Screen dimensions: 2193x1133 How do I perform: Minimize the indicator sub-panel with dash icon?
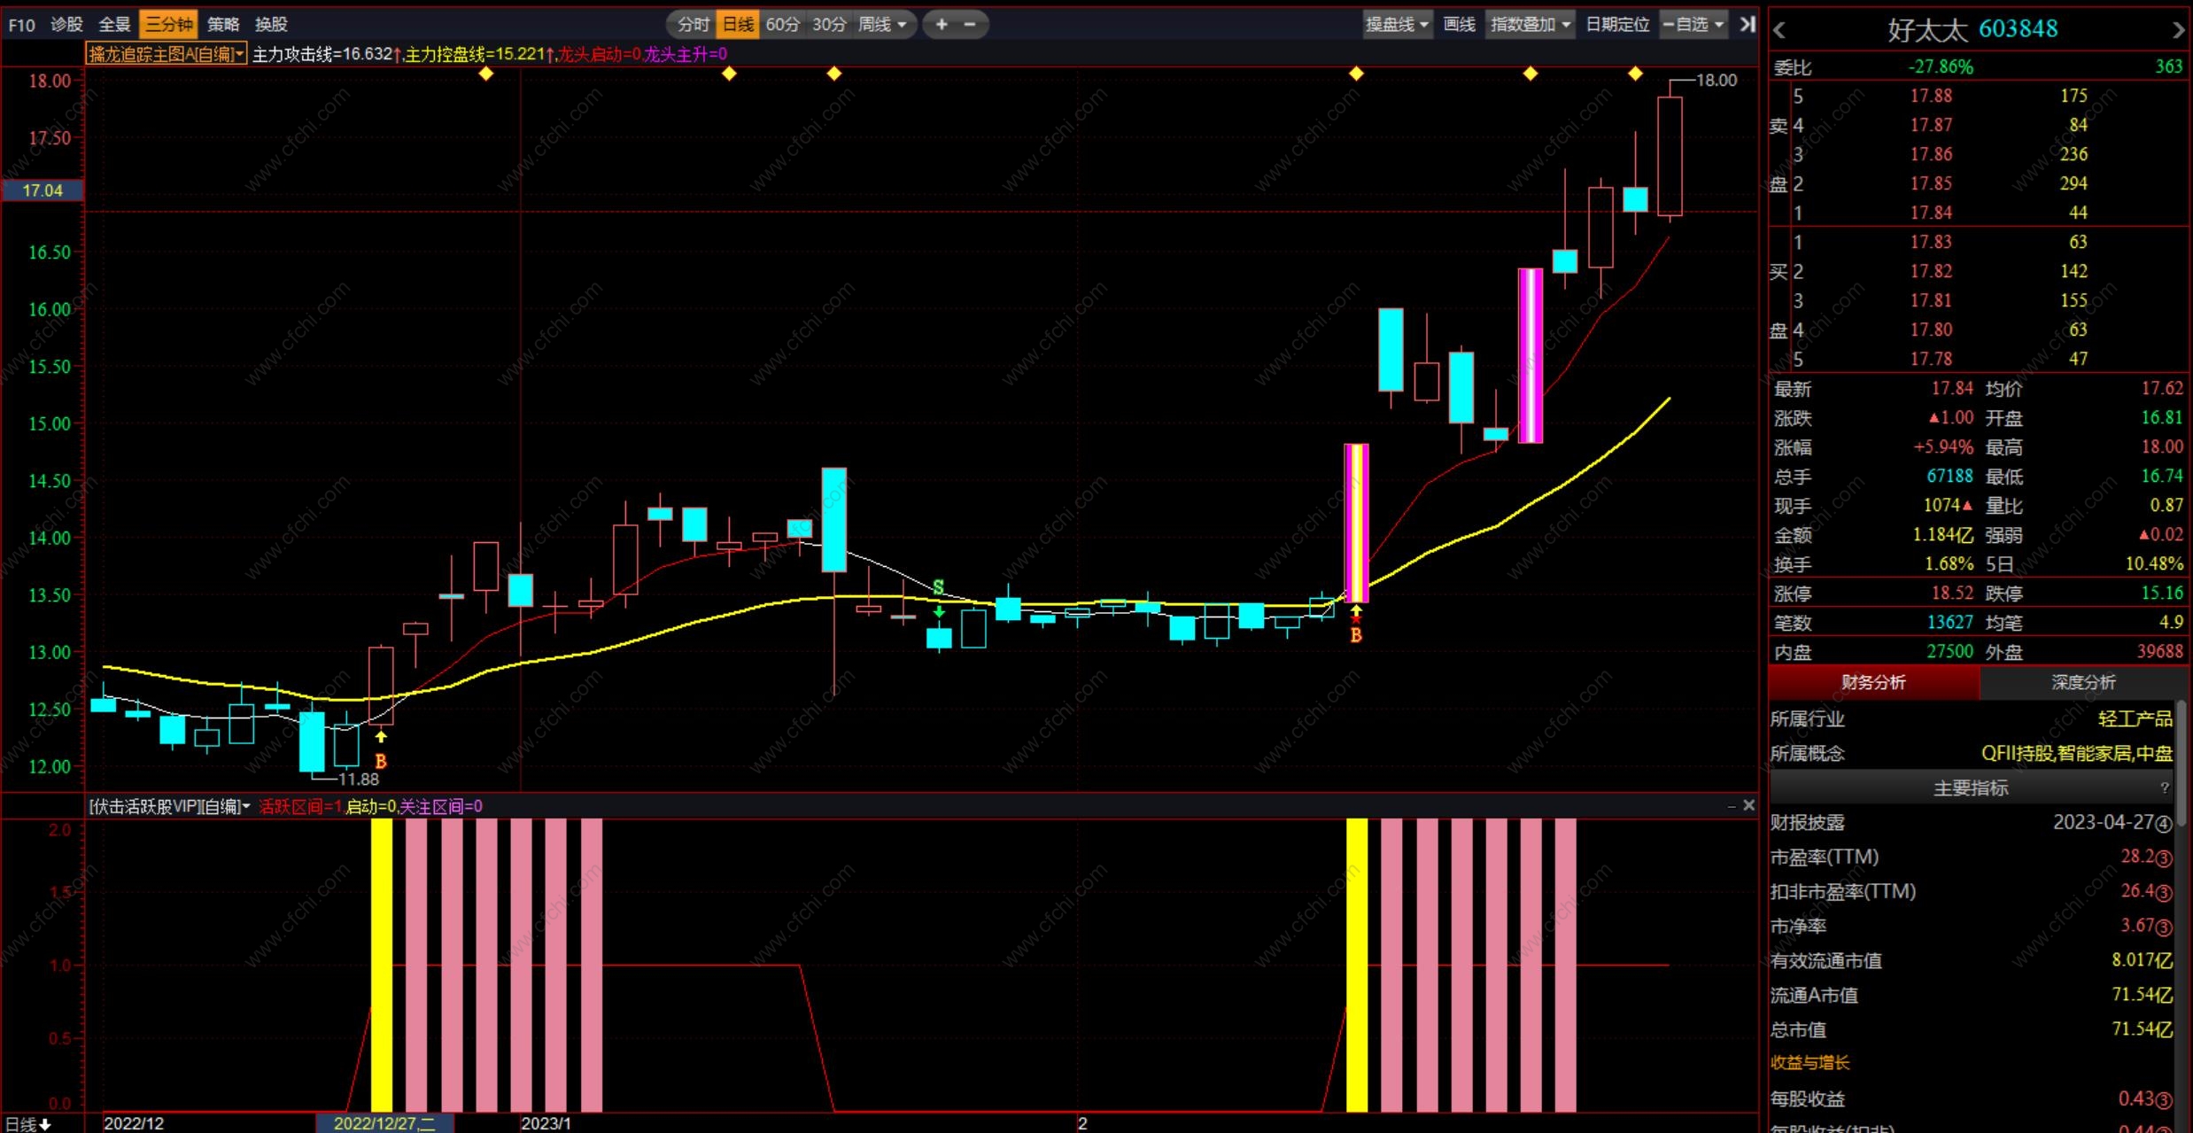1732,805
